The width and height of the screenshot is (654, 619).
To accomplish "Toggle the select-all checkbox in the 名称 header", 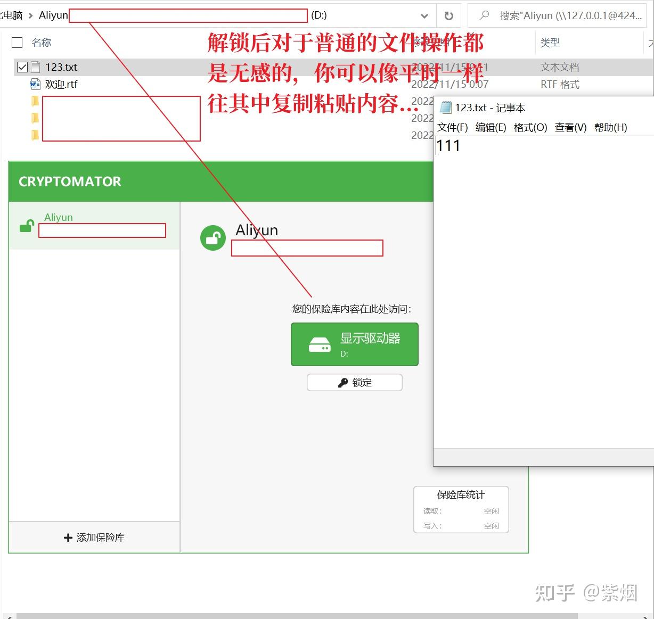I will 17,43.
